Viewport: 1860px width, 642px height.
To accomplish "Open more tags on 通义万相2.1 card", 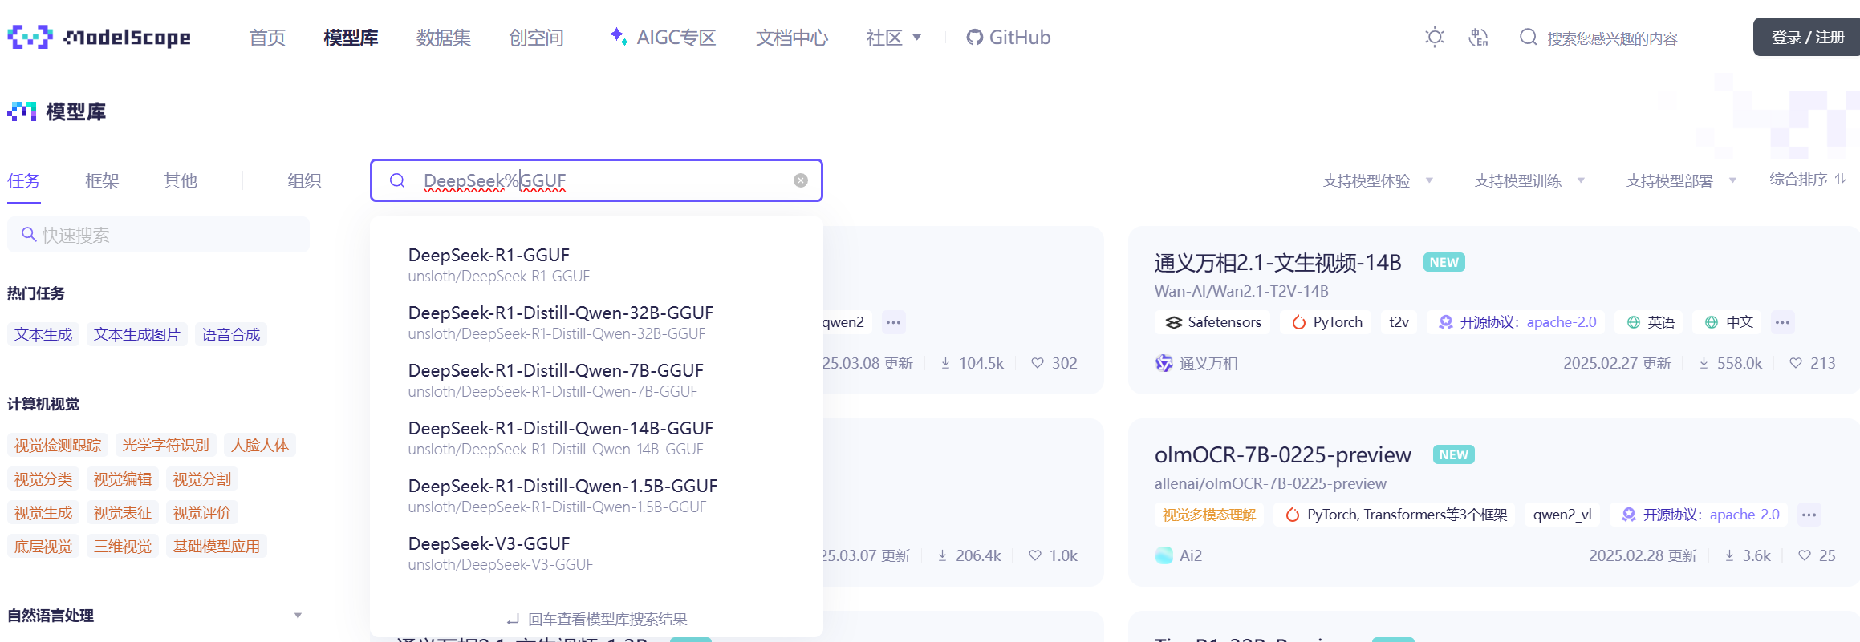I will [1782, 322].
